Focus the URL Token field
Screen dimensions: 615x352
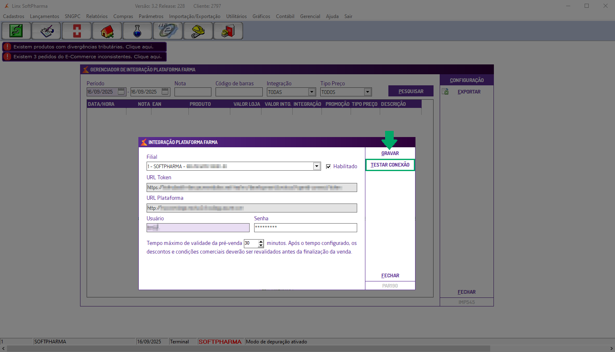[x=252, y=187]
